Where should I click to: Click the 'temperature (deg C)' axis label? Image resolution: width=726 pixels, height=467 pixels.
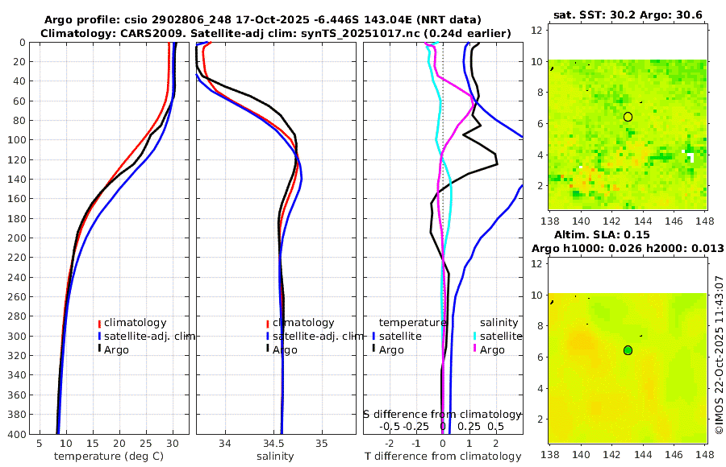(109, 457)
